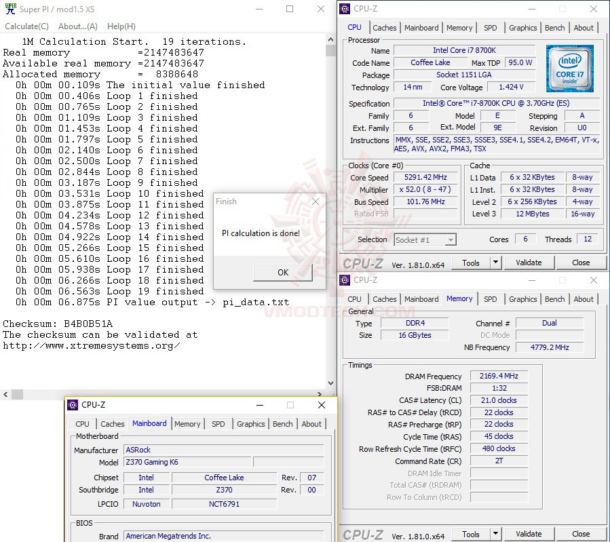Click the Intel Core i7 inside badge
The image size is (610, 542).
coord(569,69)
